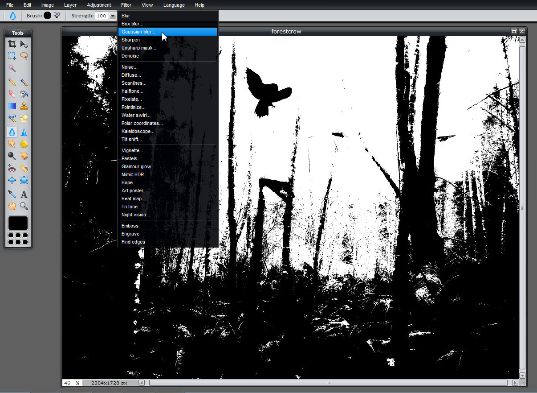Select the Red Eye Reduction tool
The image size is (537, 393).
pos(12,169)
